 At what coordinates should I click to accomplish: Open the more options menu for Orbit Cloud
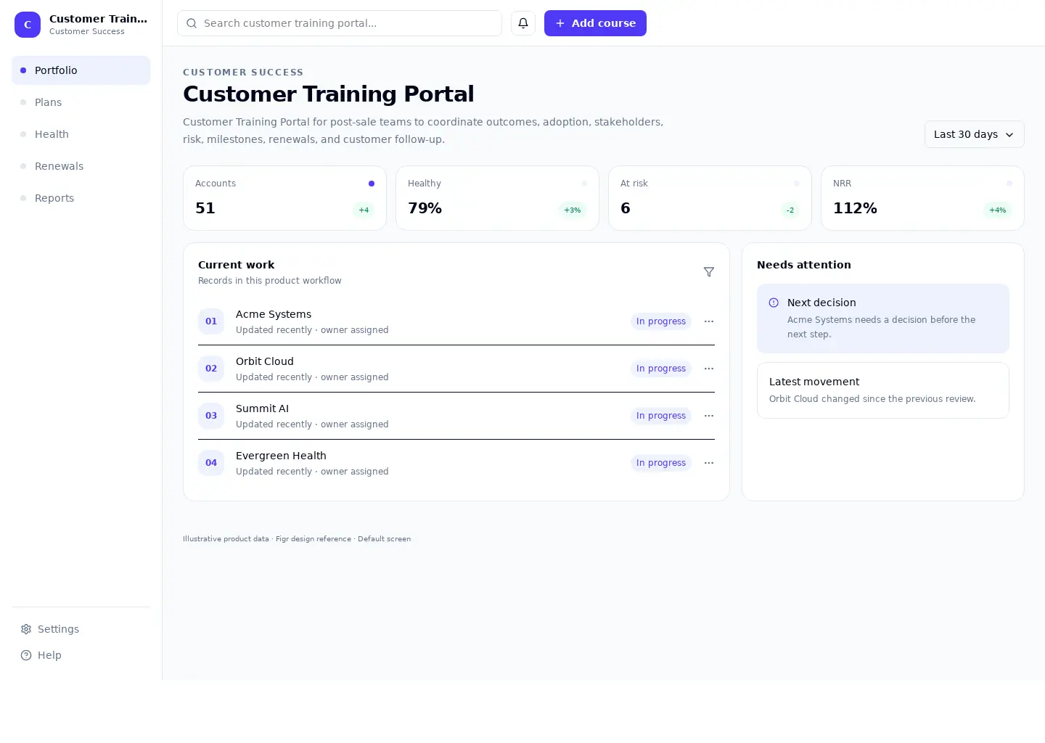pos(709,369)
